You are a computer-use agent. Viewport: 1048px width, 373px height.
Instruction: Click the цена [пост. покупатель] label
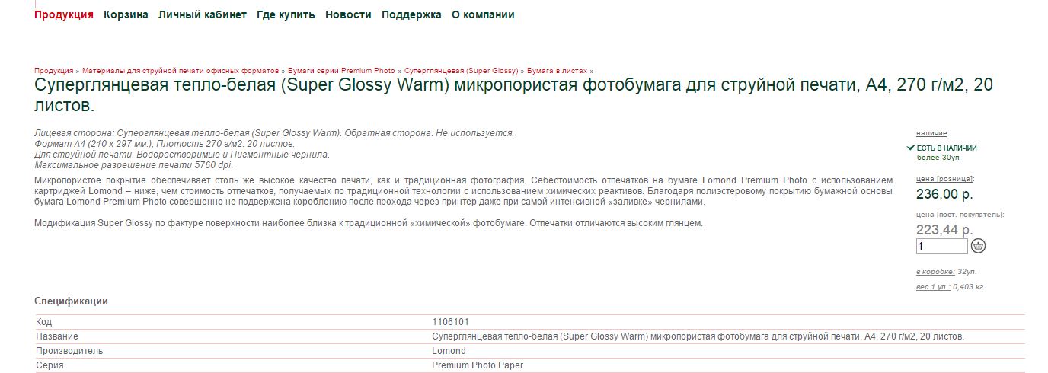tap(960, 215)
